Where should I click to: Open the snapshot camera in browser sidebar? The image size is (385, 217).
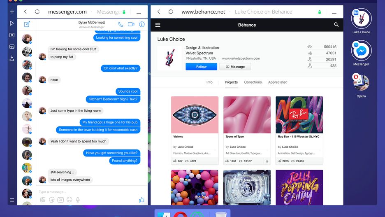tap(12, 35)
